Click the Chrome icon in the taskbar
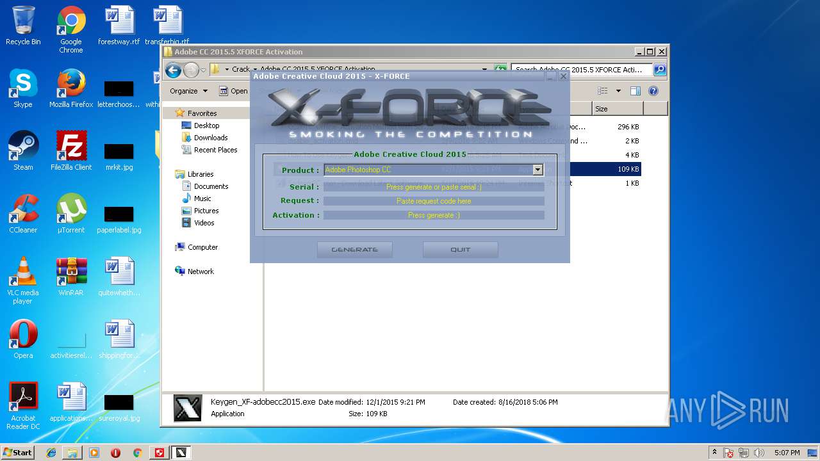The image size is (820, 461). pyautogui.click(x=137, y=453)
